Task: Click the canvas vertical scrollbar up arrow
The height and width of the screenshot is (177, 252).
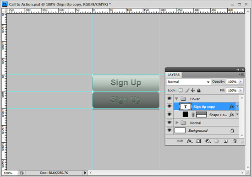Action: click(x=248, y=11)
